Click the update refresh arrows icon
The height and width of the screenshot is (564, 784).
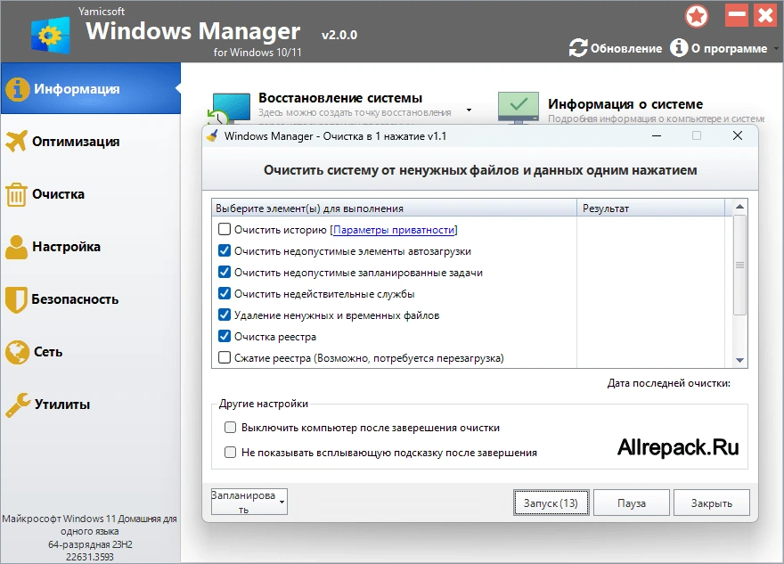tap(578, 48)
